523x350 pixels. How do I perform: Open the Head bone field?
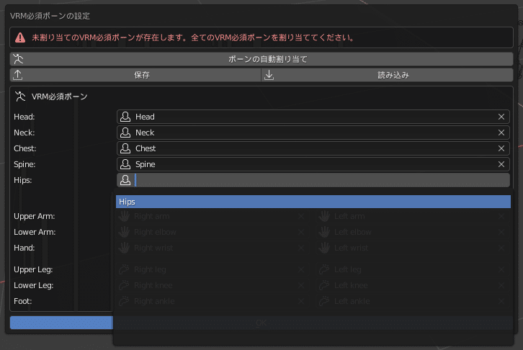pos(313,117)
